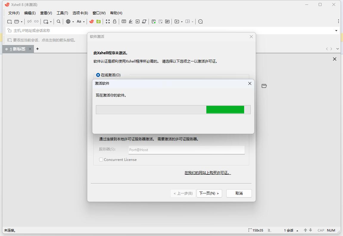The width and height of the screenshot is (343, 236).
Task: Click the new tab group plus icon
Action: click(177, 21)
